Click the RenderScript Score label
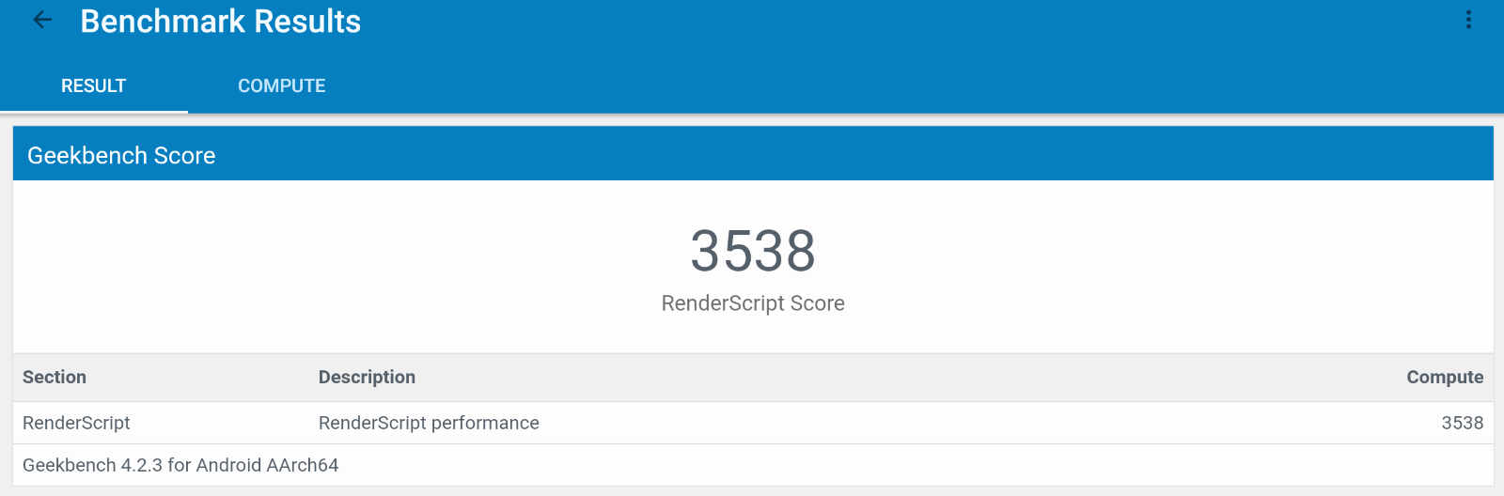Screen dimensions: 1504x496 tap(753, 303)
